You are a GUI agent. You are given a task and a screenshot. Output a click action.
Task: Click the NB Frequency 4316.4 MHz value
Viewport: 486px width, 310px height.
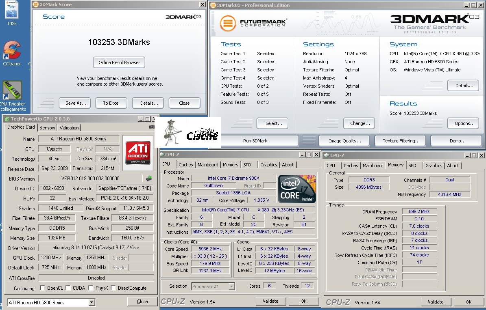[x=449, y=195]
